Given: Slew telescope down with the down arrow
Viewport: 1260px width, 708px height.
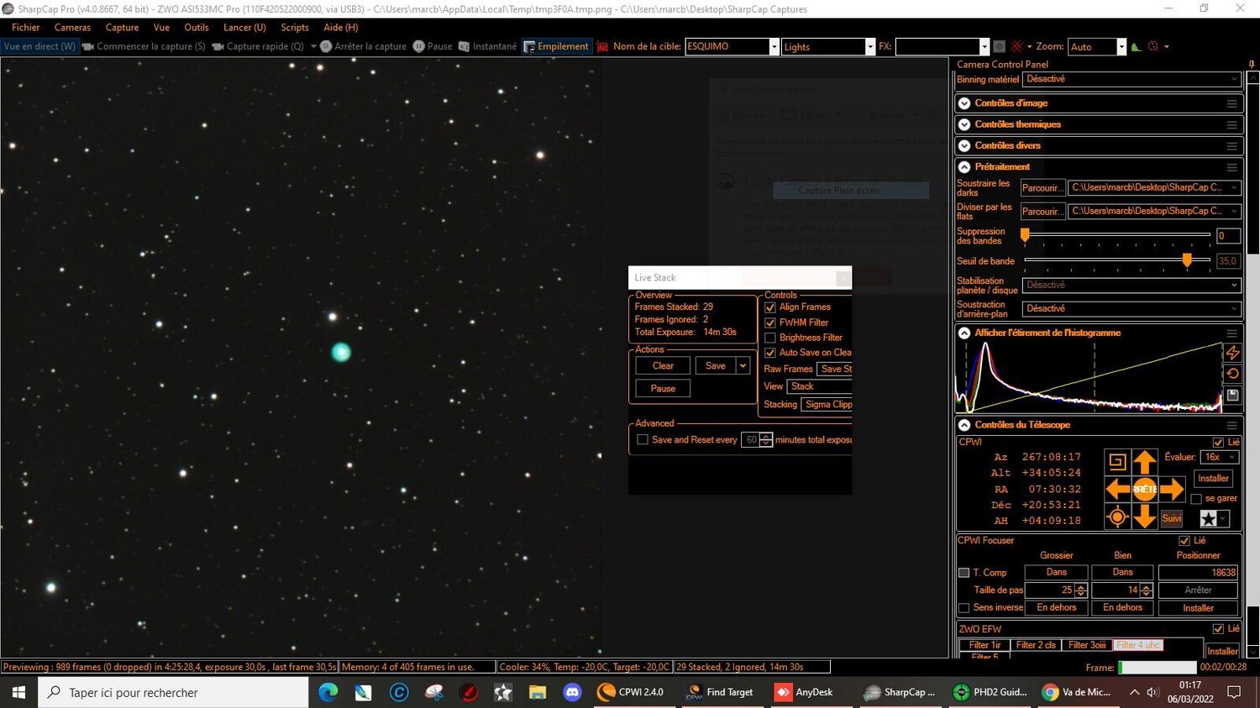Looking at the screenshot, I should click(1144, 517).
